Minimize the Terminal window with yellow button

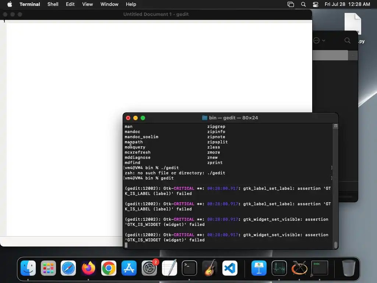click(135, 118)
